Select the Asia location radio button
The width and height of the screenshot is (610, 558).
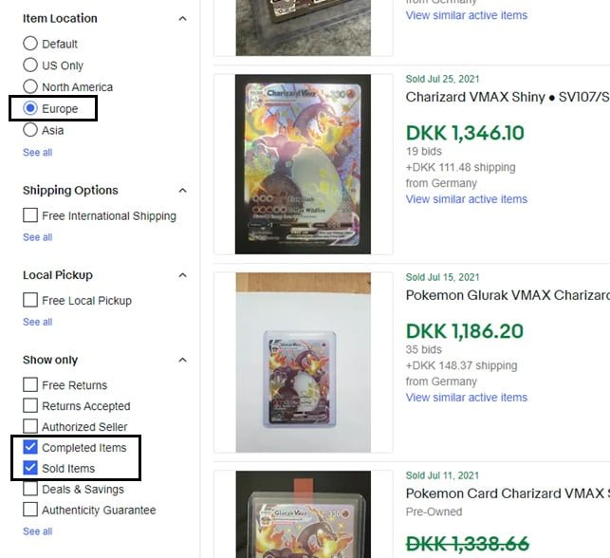coord(30,130)
